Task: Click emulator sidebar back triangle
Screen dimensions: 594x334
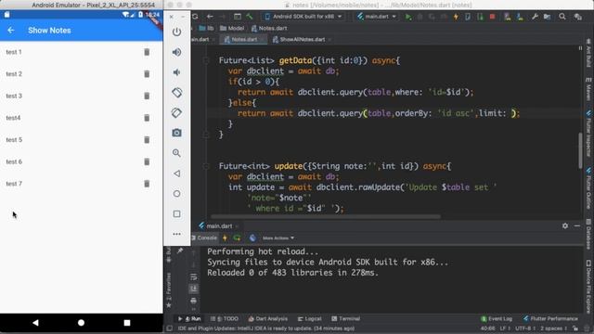Action: click(x=176, y=173)
